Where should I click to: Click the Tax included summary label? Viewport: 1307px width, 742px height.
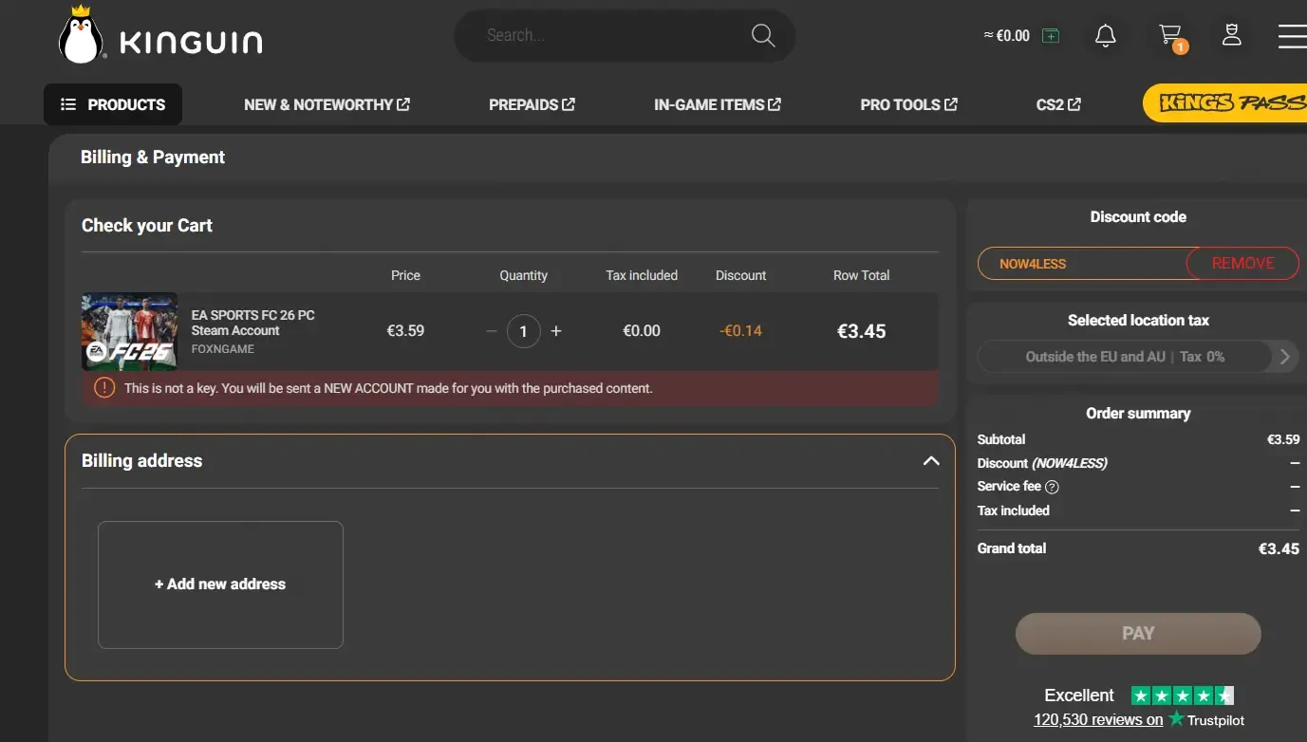1014,510
